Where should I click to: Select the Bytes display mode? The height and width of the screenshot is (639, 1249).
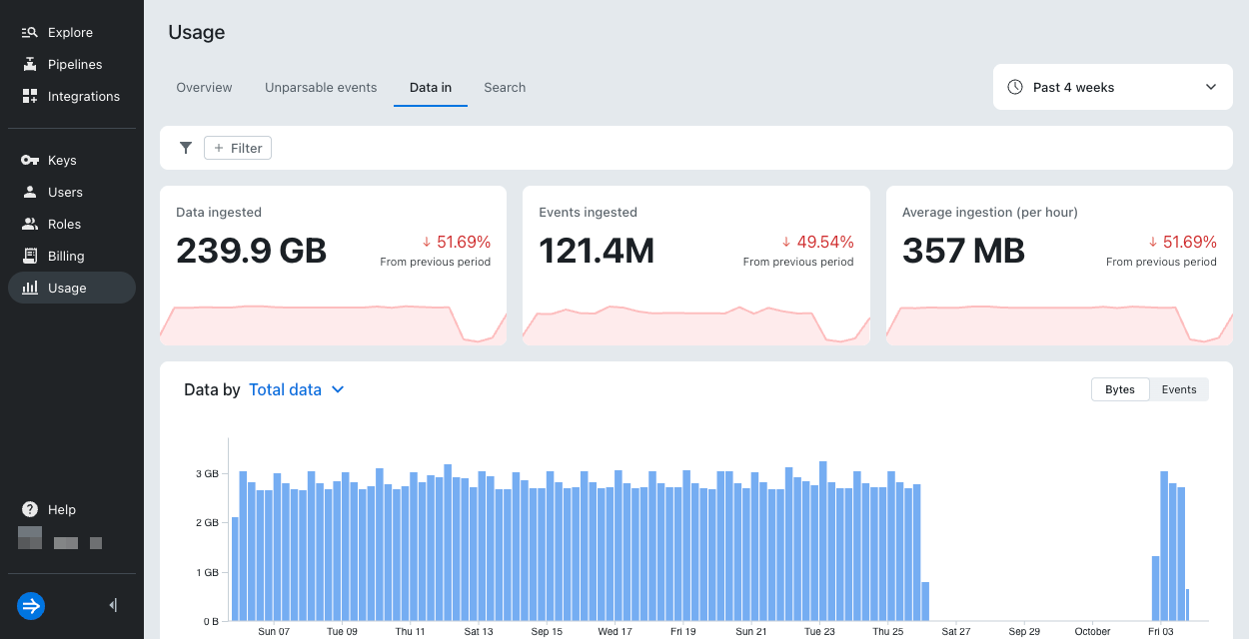tap(1120, 389)
